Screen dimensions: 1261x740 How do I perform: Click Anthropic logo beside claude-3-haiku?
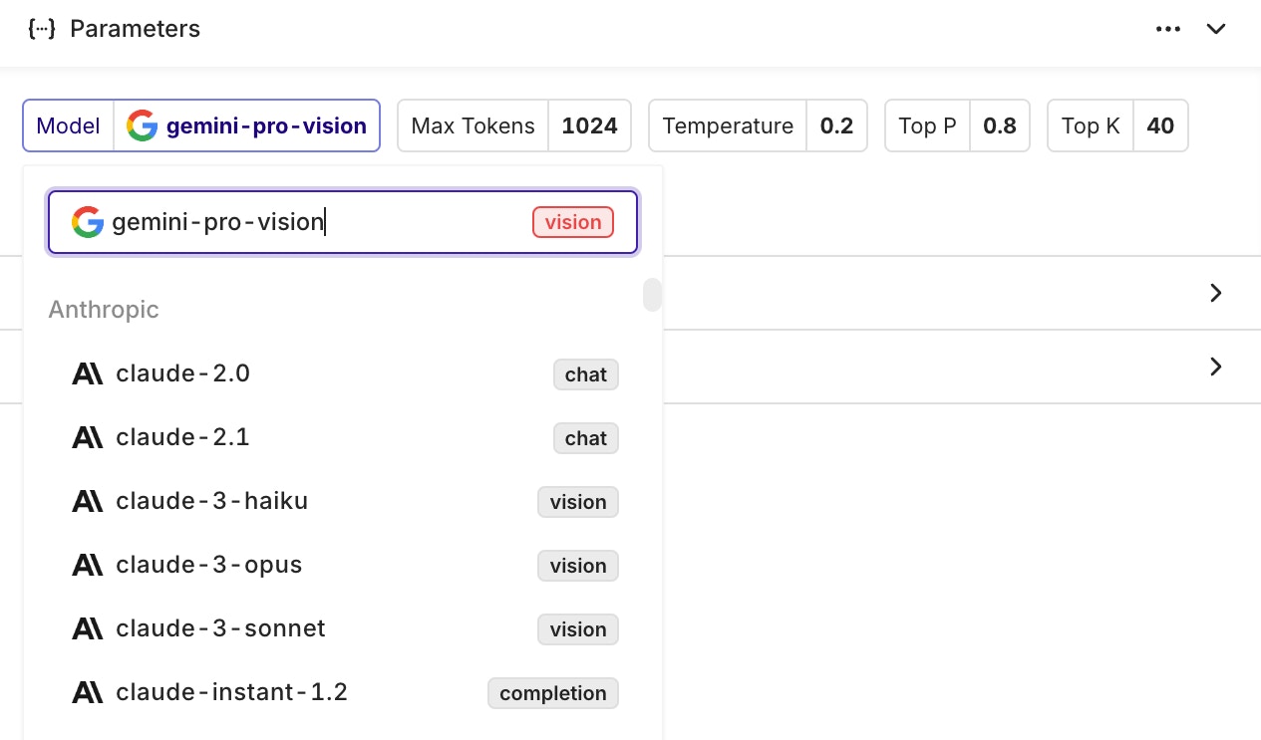click(88, 501)
